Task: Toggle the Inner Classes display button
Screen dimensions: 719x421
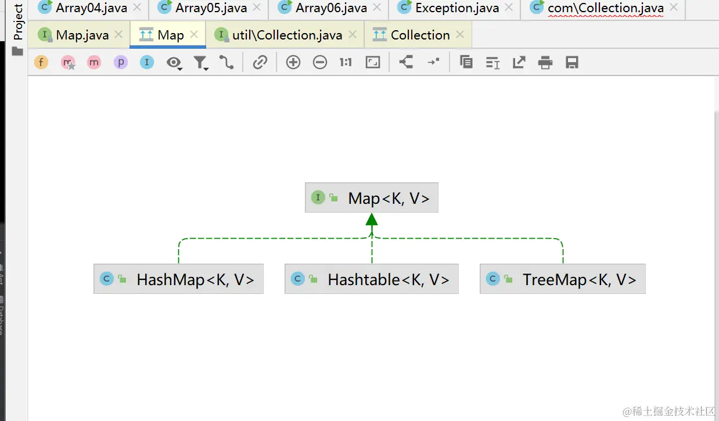Action: click(x=147, y=62)
